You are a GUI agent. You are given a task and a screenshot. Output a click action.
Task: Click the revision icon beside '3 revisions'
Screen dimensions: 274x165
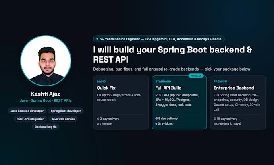click(x=156, y=124)
